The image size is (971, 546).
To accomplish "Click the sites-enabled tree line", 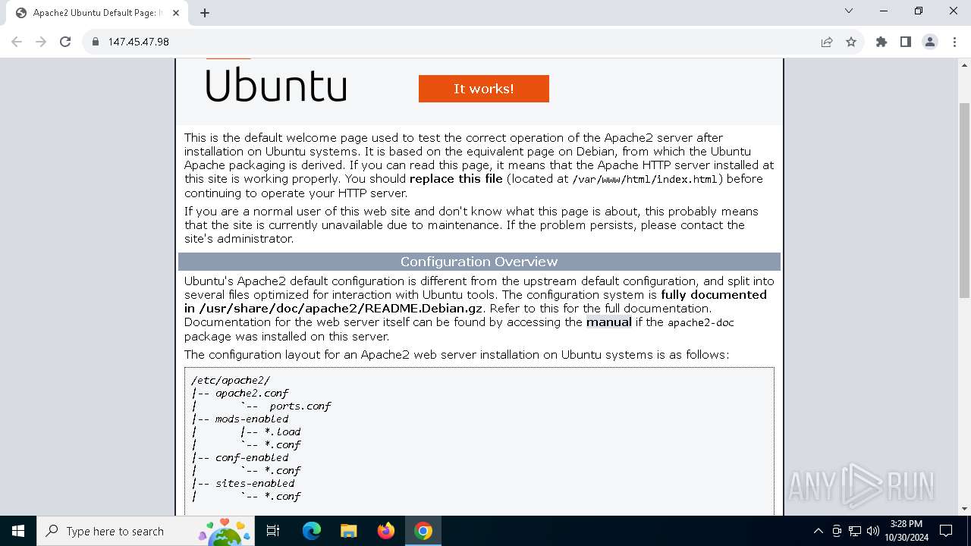I will pyautogui.click(x=255, y=483).
